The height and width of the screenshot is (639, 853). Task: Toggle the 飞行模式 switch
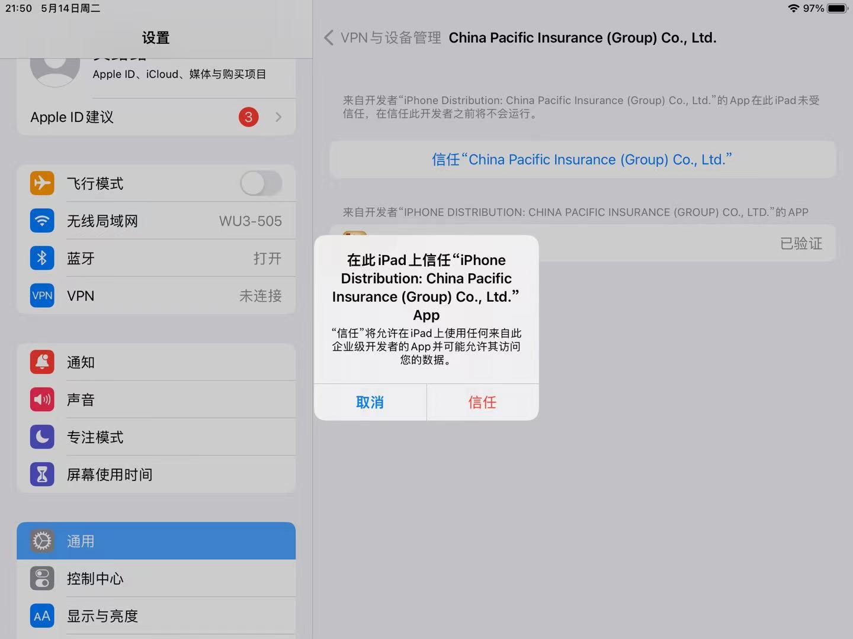[x=261, y=183]
